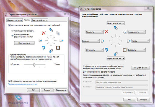
Task: Click the Сохранить button
Action: (x=128, y=92)
